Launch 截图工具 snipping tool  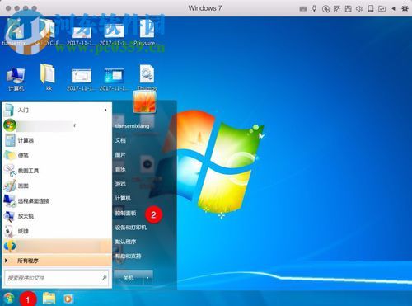tap(57, 171)
